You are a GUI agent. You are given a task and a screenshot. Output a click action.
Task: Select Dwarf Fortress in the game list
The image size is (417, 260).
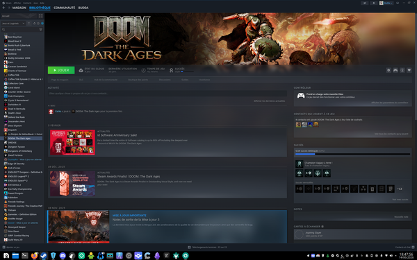click(x=15, y=155)
